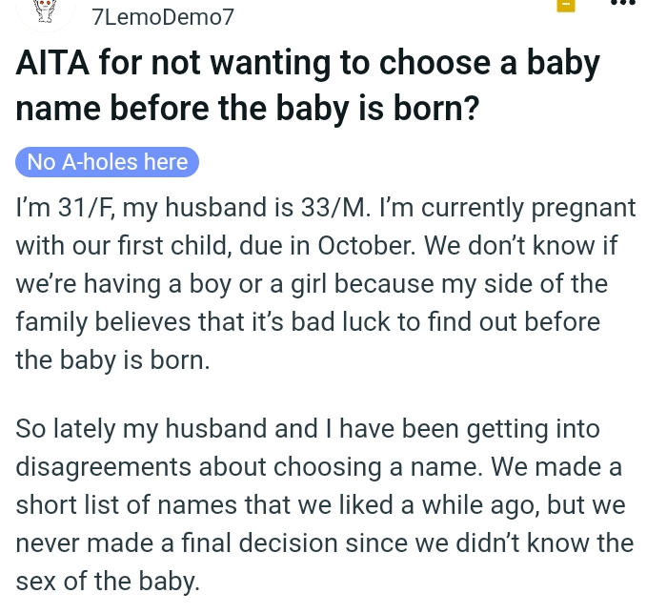The width and height of the screenshot is (647, 614).
Task: Click the word "October" in the post body
Action: pyautogui.click(x=364, y=245)
